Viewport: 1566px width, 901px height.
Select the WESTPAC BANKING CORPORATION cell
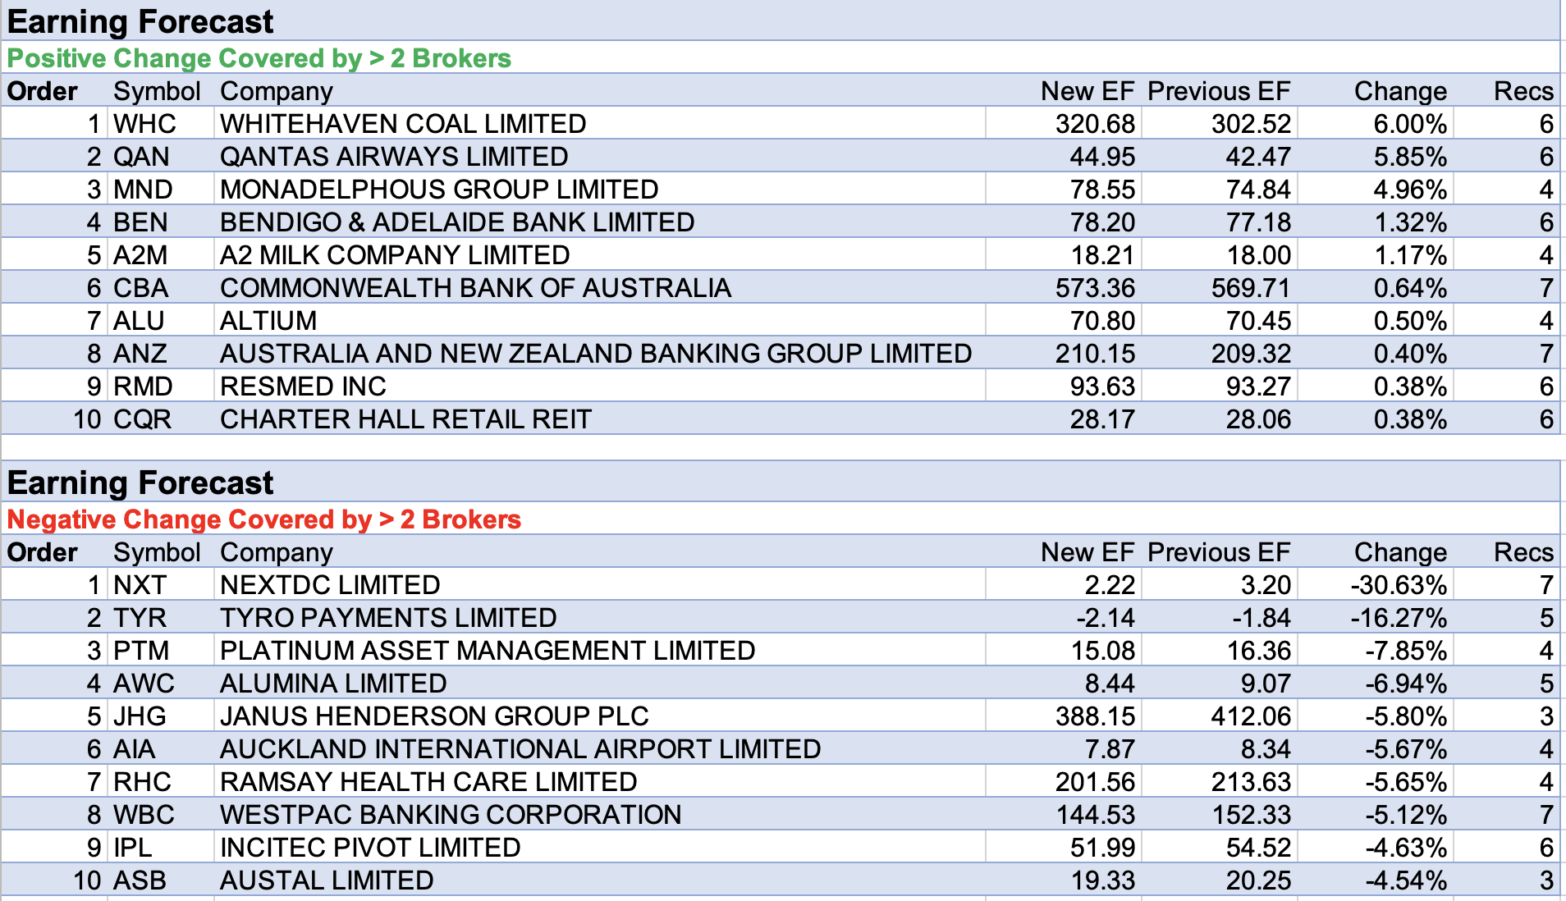(451, 815)
